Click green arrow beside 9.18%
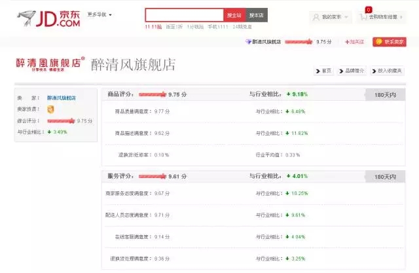This screenshot has height=273, width=419. 288,94
